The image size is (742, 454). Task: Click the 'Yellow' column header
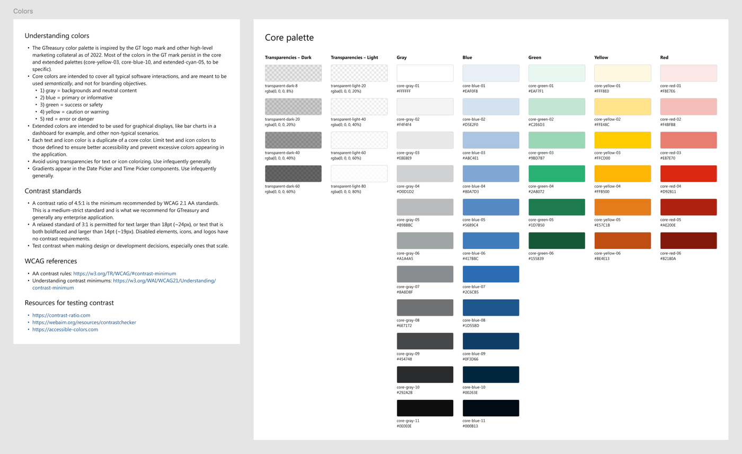click(602, 57)
